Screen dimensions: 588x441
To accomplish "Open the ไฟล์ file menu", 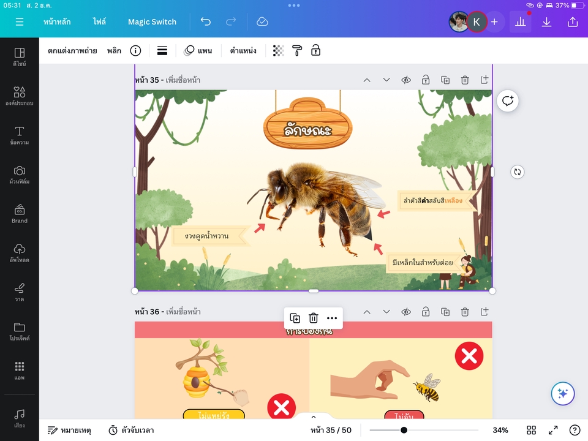I will click(99, 21).
